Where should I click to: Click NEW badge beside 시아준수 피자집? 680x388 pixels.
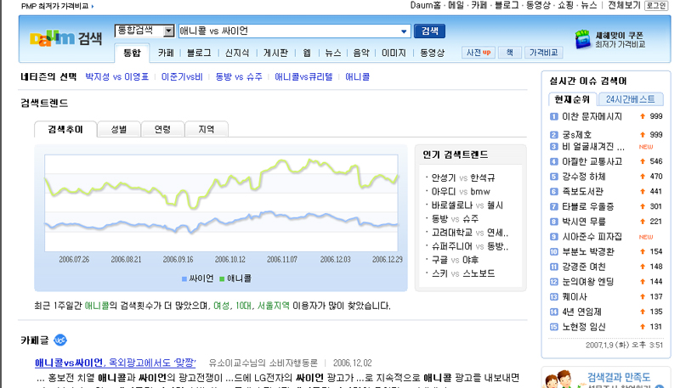coord(646,237)
